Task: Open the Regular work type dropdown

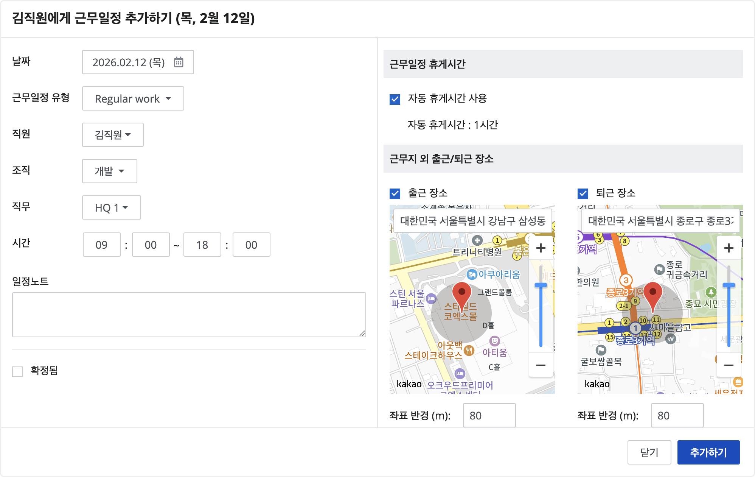Action: [133, 98]
